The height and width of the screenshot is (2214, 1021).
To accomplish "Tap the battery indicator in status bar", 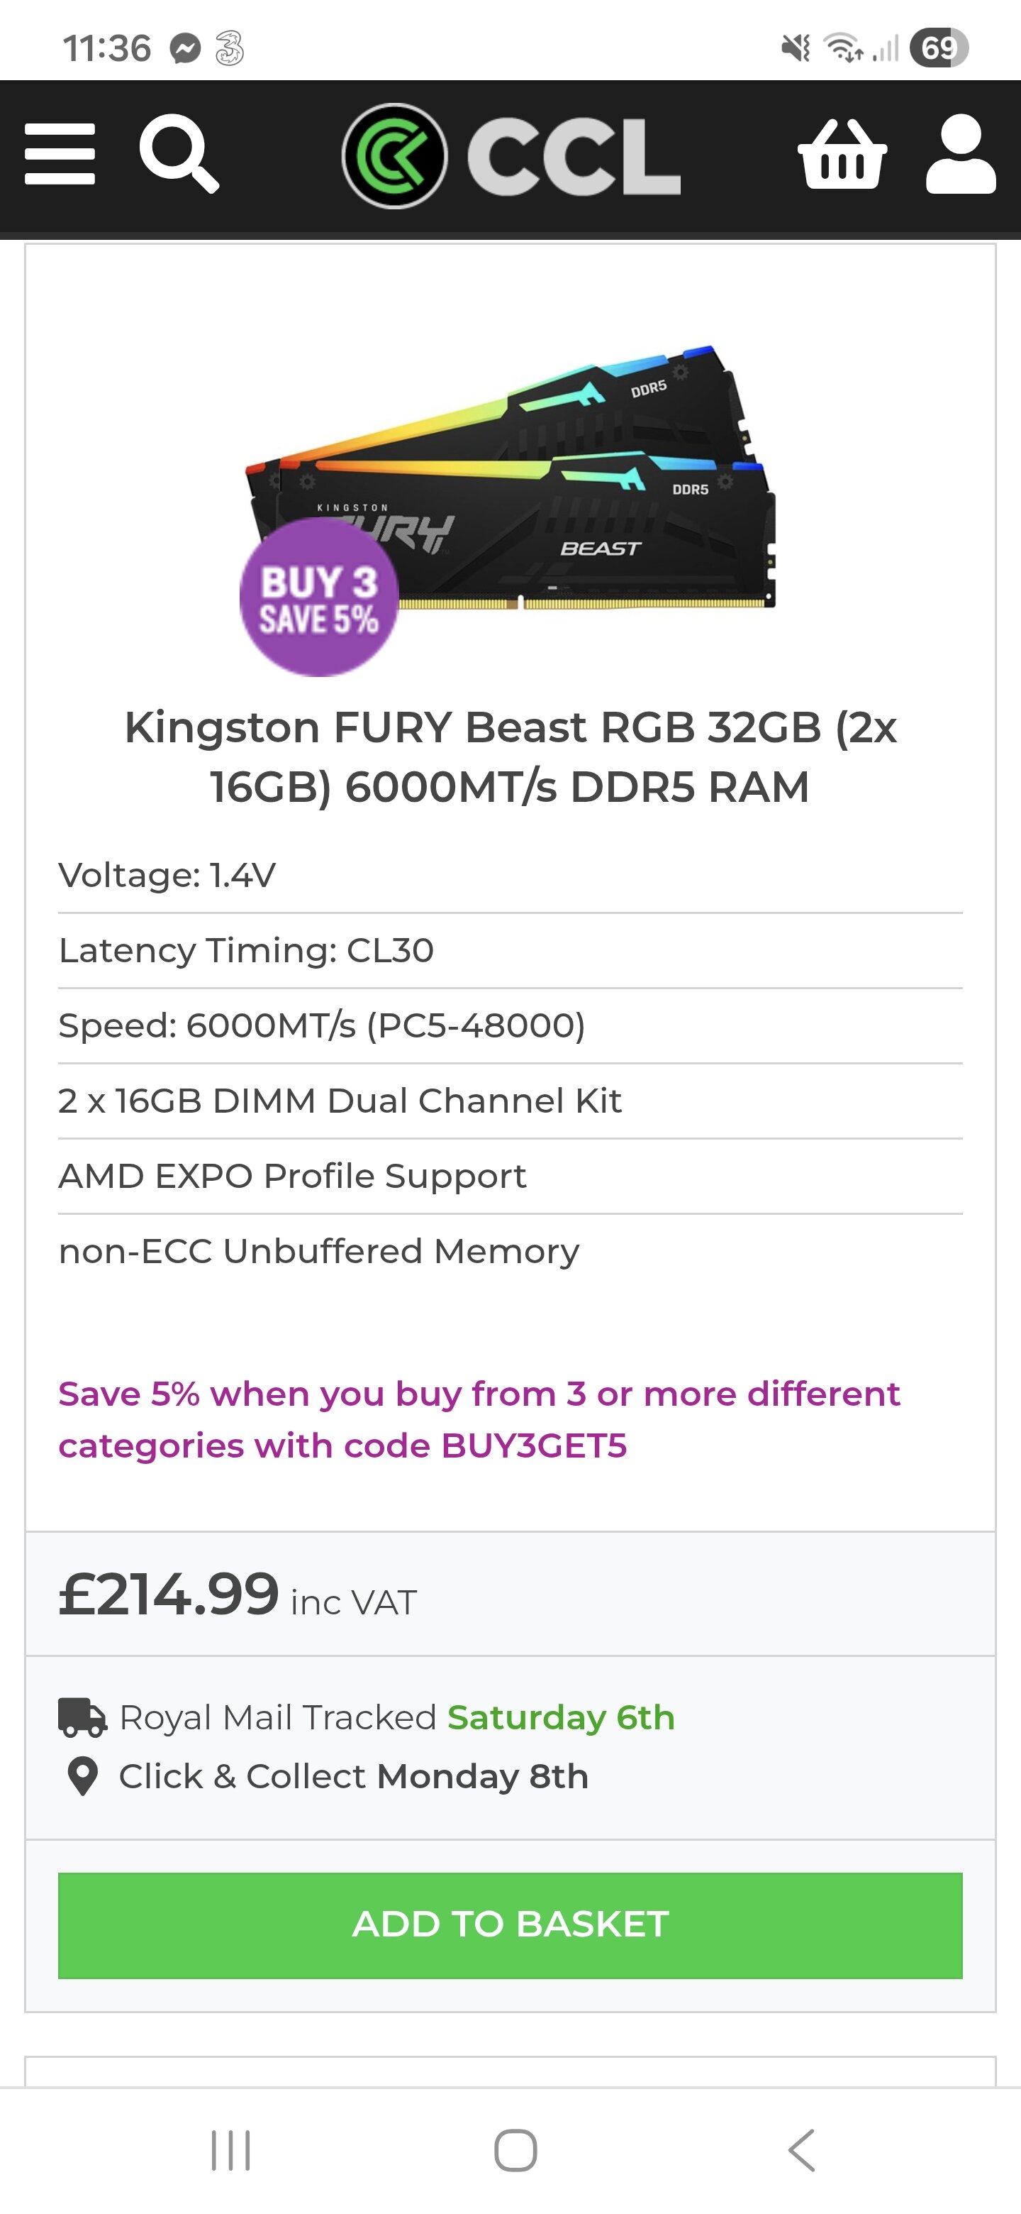I will (x=939, y=48).
